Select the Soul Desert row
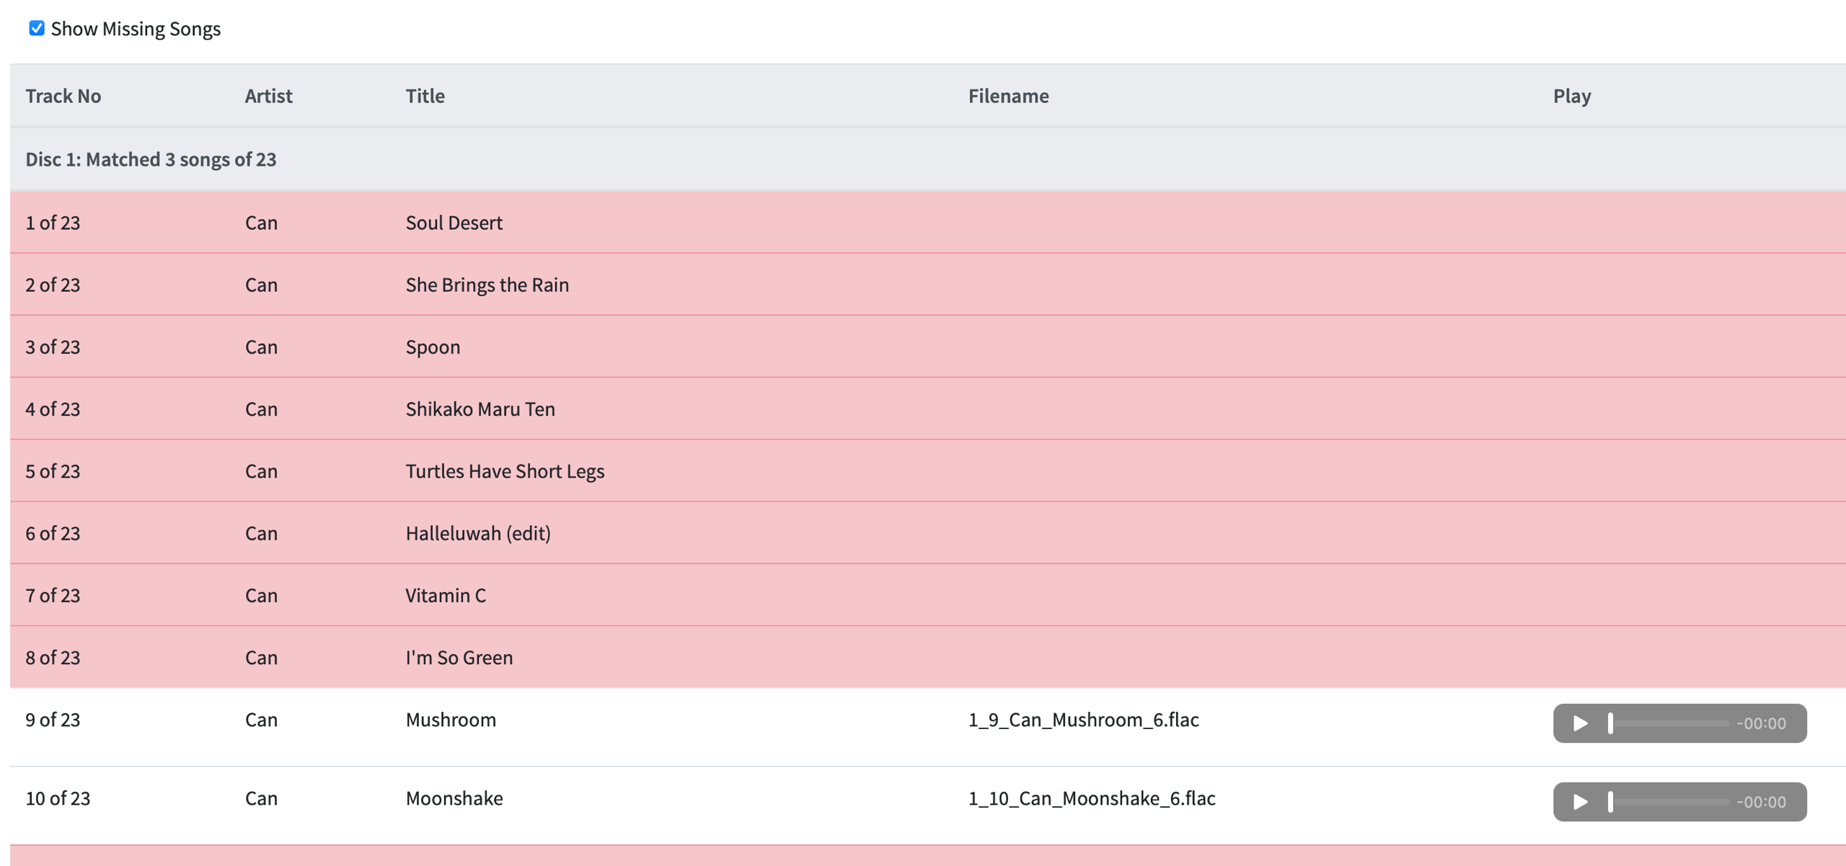The width and height of the screenshot is (1846, 866). pos(454,223)
